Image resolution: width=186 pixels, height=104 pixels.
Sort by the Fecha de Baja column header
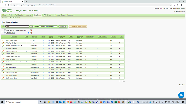point(90,37)
